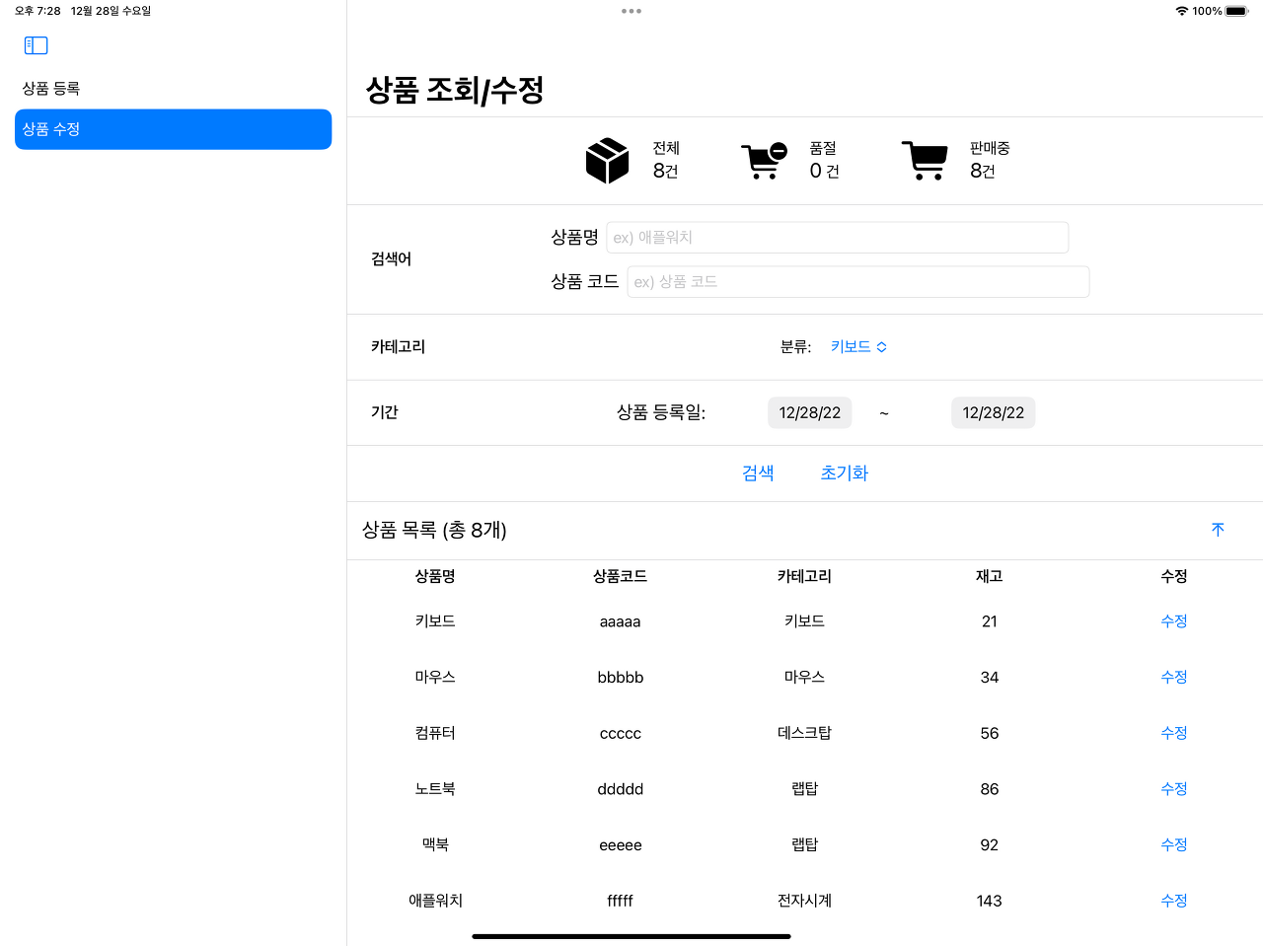The width and height of the screenshot is (1263, 946).
Task: Click 수정 link for 마우스 row
Action: [x=1173, y=678]
